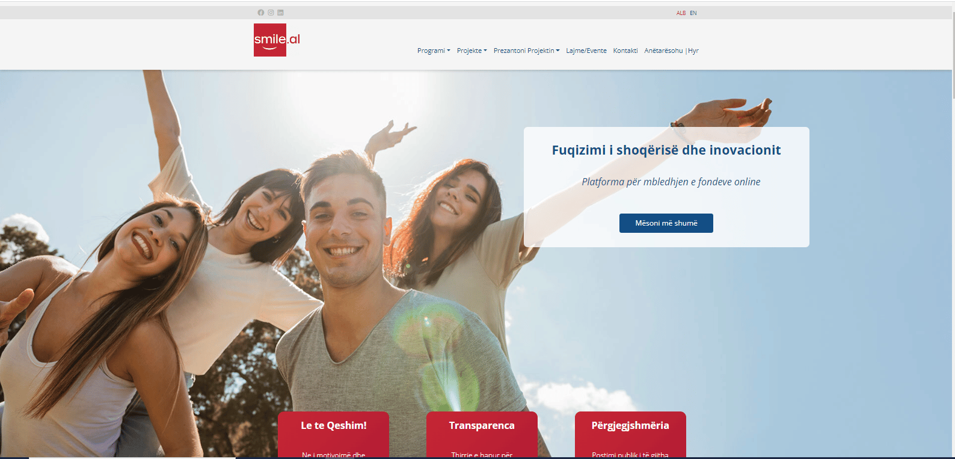Viewport: 955px width, 459px height.
Task: Switch language to EN
Action: coord(693,13)
